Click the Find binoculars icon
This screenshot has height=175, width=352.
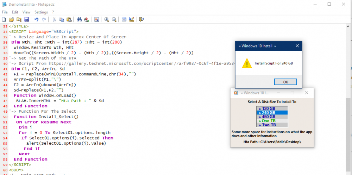point(79,19)
